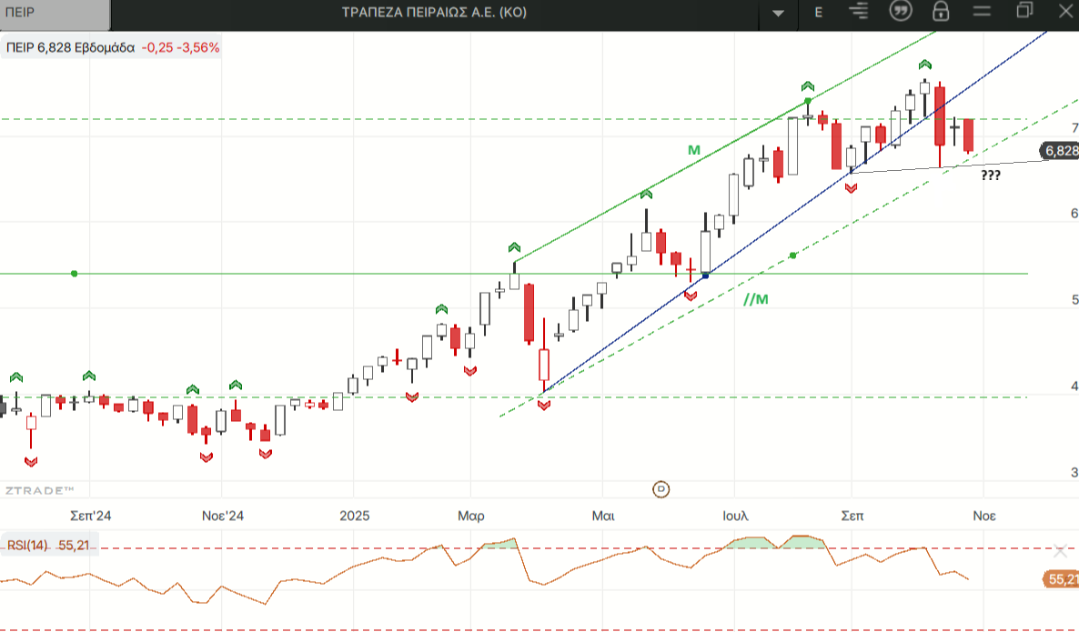
Task: Open the hamburger menu icon in title bar
Action: 982,12
